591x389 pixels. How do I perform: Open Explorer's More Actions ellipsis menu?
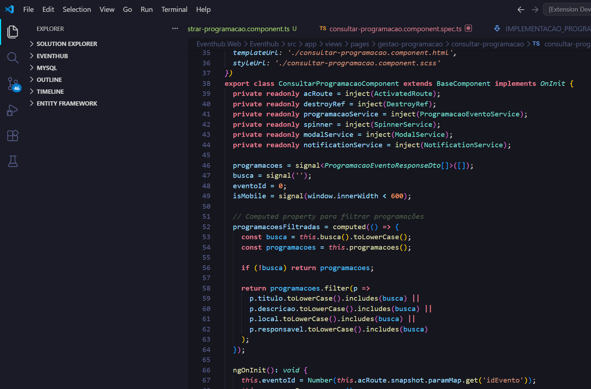click(175, 28)
